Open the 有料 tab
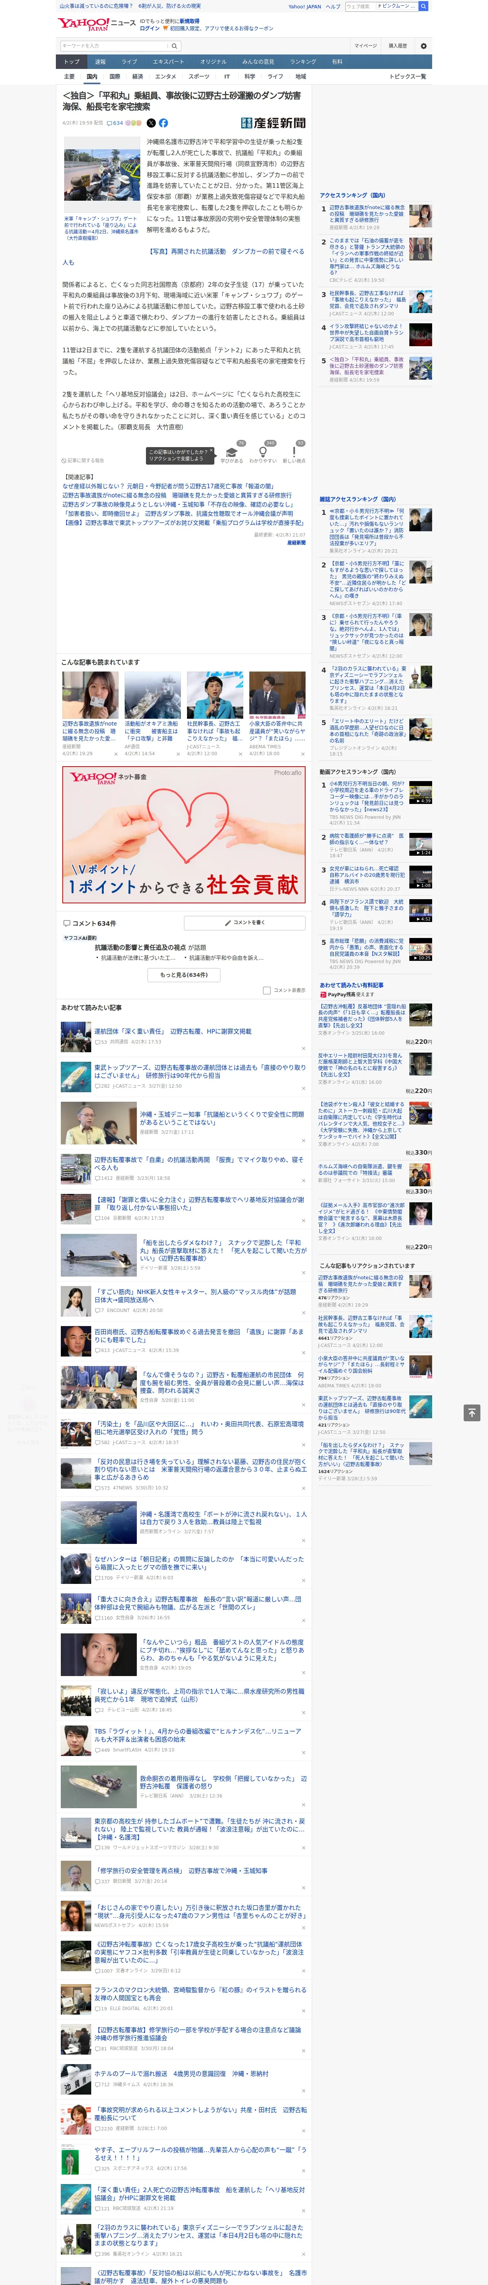 tap(337, 62)
